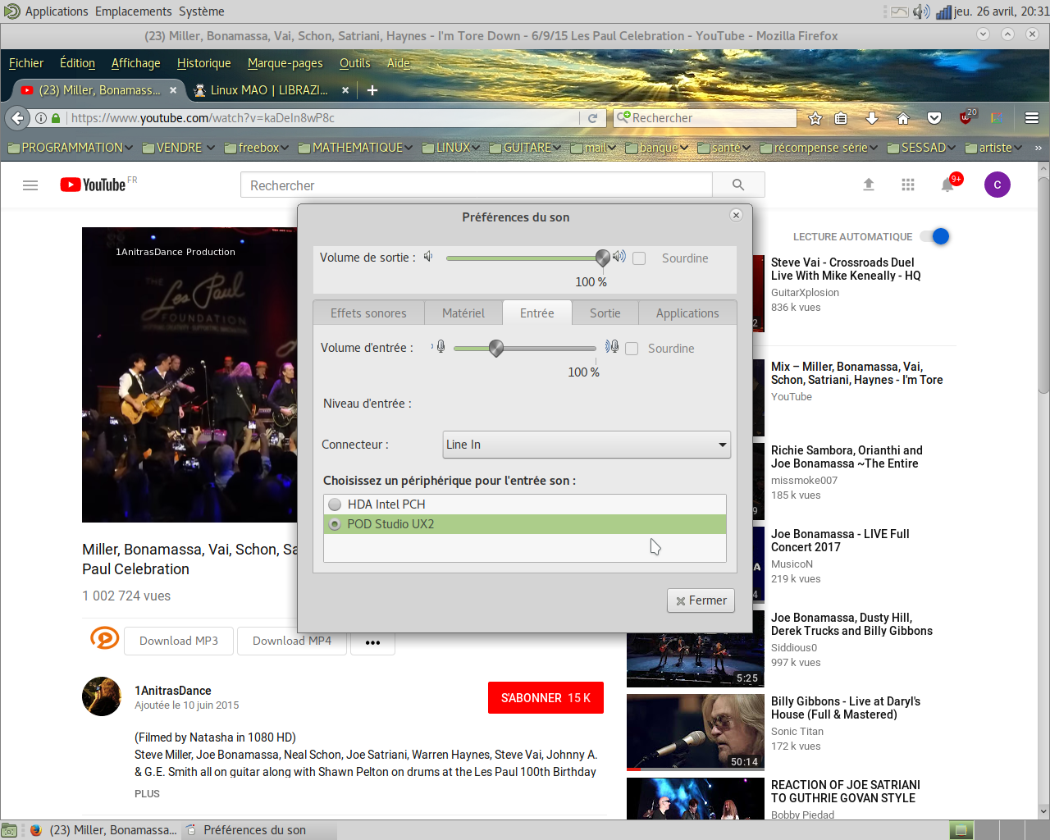Open the Firefox downloads arrow icon

(872, 118)
